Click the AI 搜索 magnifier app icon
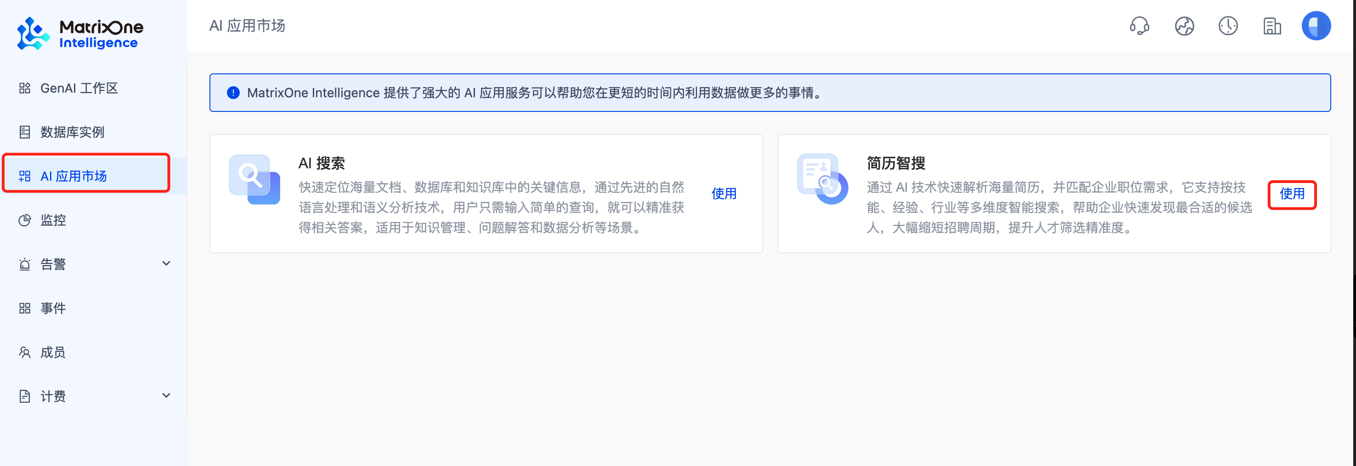Image resolution: width=1356 pixels, height=466 pixels. pyautogui.click(x=254, y=180)
